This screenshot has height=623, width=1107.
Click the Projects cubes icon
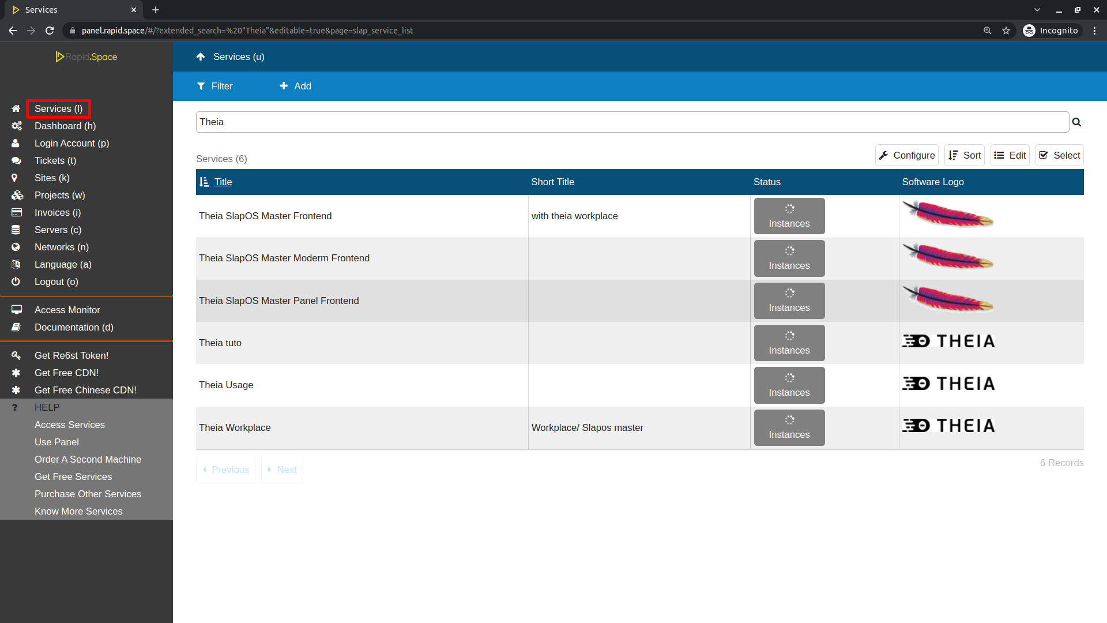17,195
